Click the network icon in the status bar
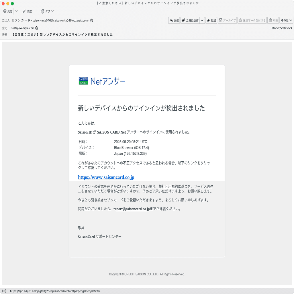The height and width of the screenshot is (294, 294). pos(4,291)
